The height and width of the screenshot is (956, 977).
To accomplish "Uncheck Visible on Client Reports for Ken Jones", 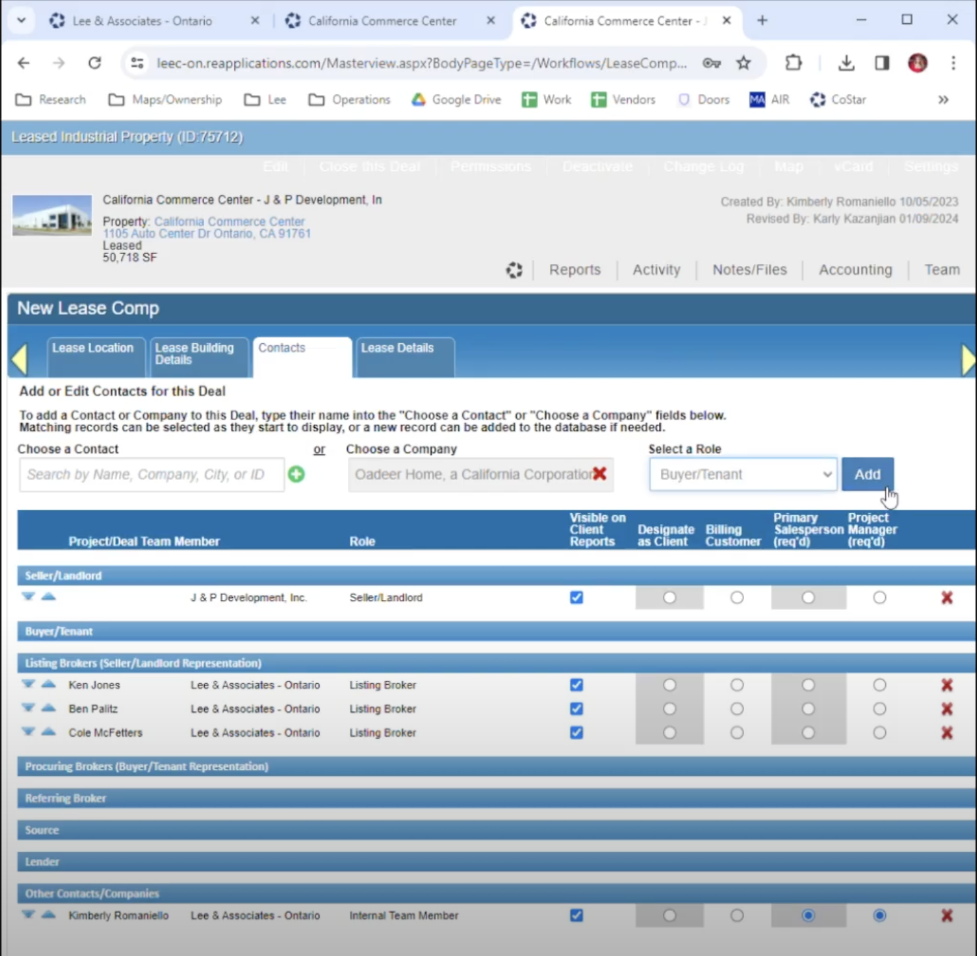I will pyautogui.click(x=576, y=685).
